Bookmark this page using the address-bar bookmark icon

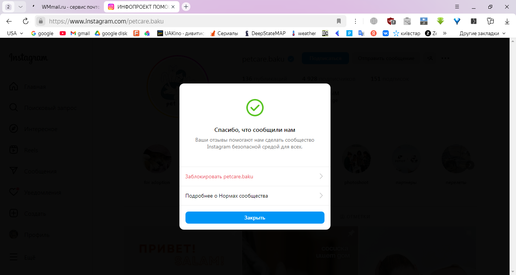[x=339, y=21]
